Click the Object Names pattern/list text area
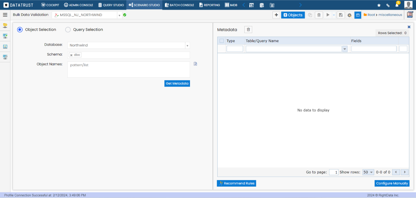Image resolution: width=416 pixels, height=198 pixels. coord(128,69)
